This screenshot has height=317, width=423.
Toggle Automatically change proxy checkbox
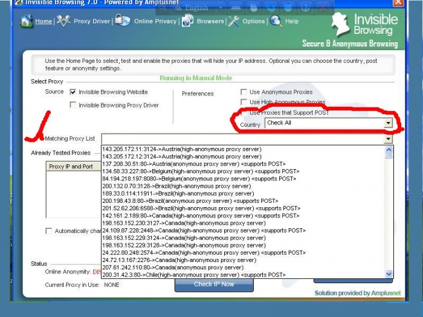tap(49, 231)
